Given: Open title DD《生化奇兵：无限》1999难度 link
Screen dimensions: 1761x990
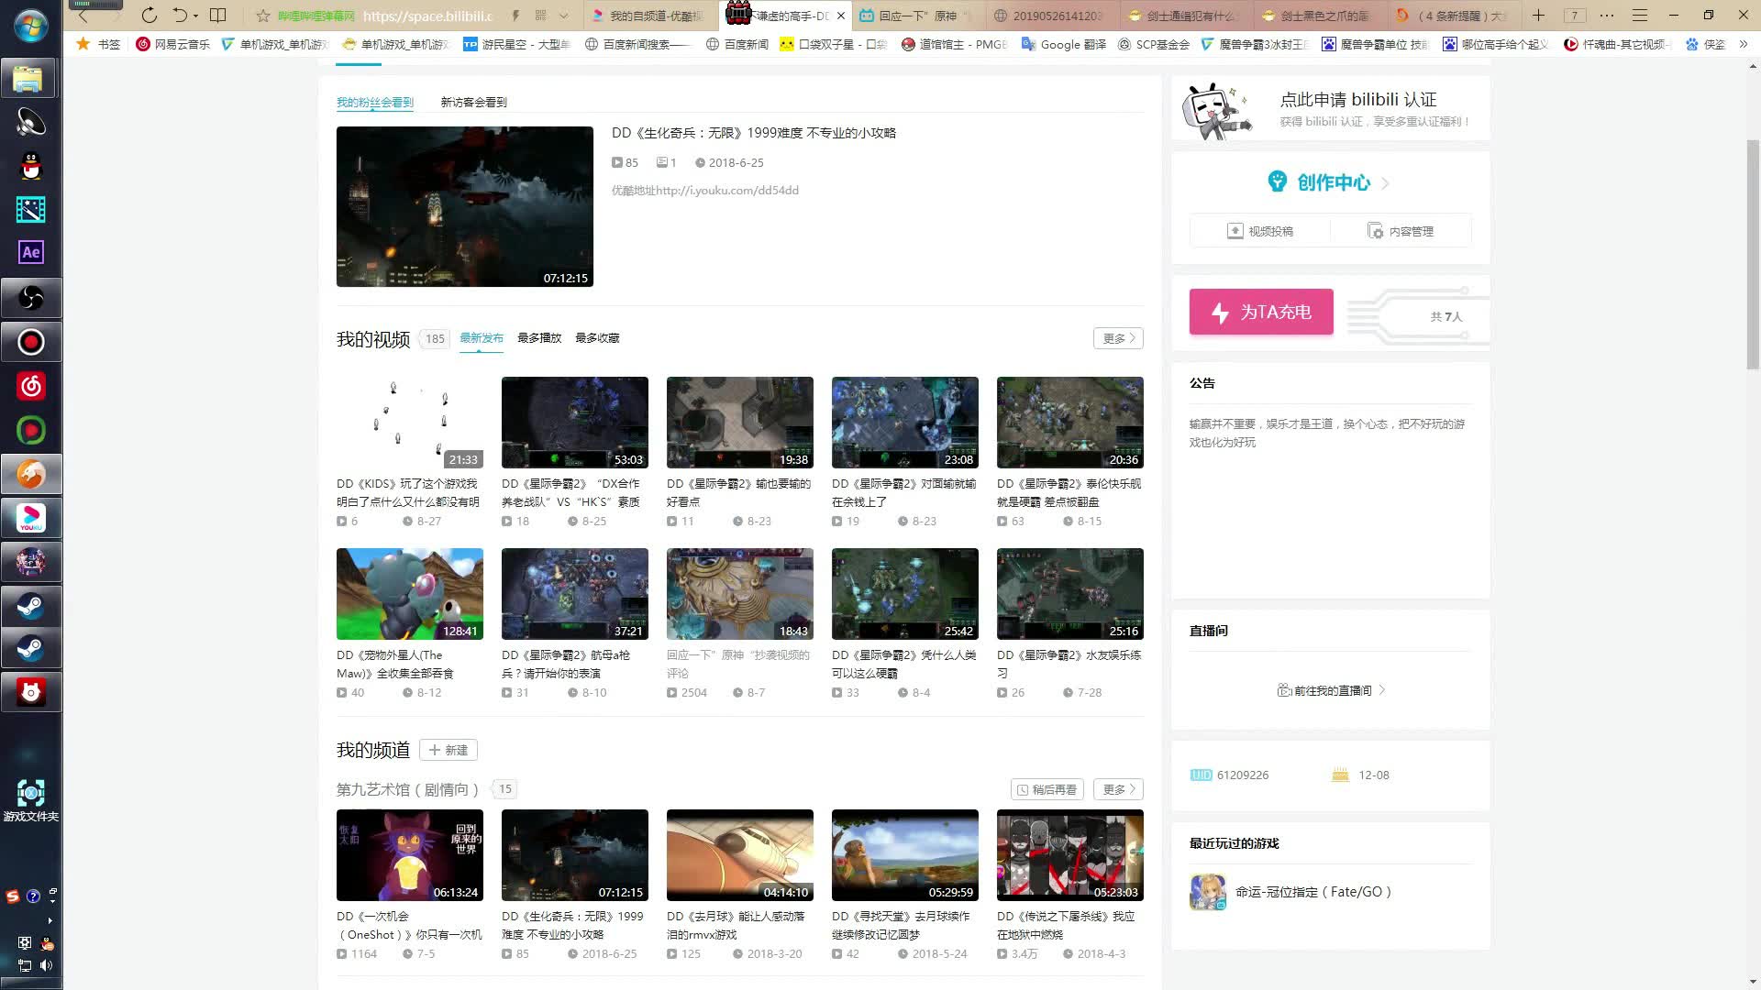Looking at the screenshot, I should 754,133.
